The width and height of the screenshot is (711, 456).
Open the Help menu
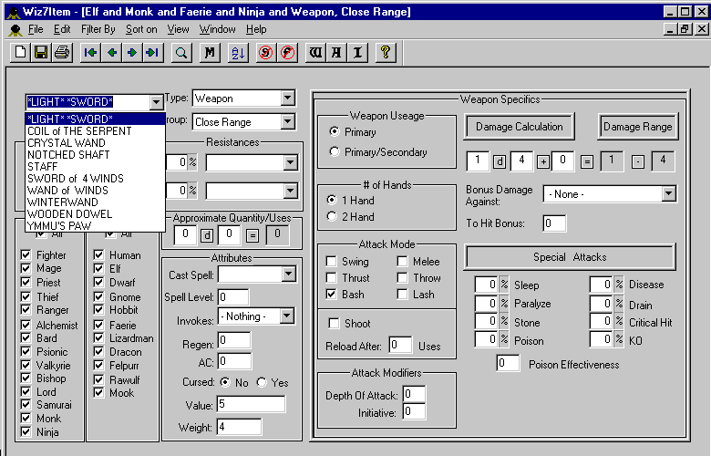point(256,29)
